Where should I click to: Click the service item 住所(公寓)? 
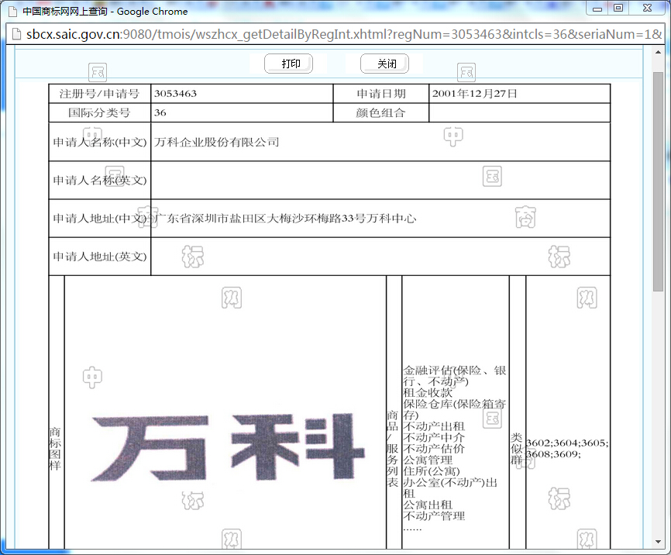pos(432,471)
